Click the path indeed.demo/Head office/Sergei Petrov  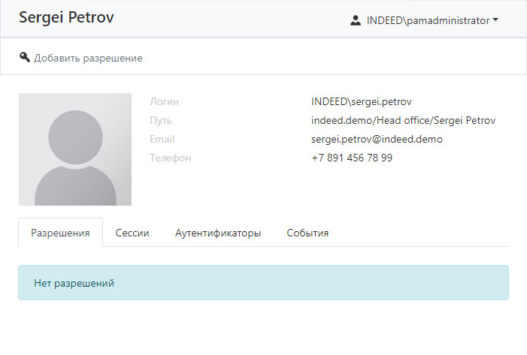click(403, 120)
